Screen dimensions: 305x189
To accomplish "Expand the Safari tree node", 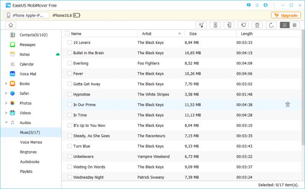I will [6, 93].
